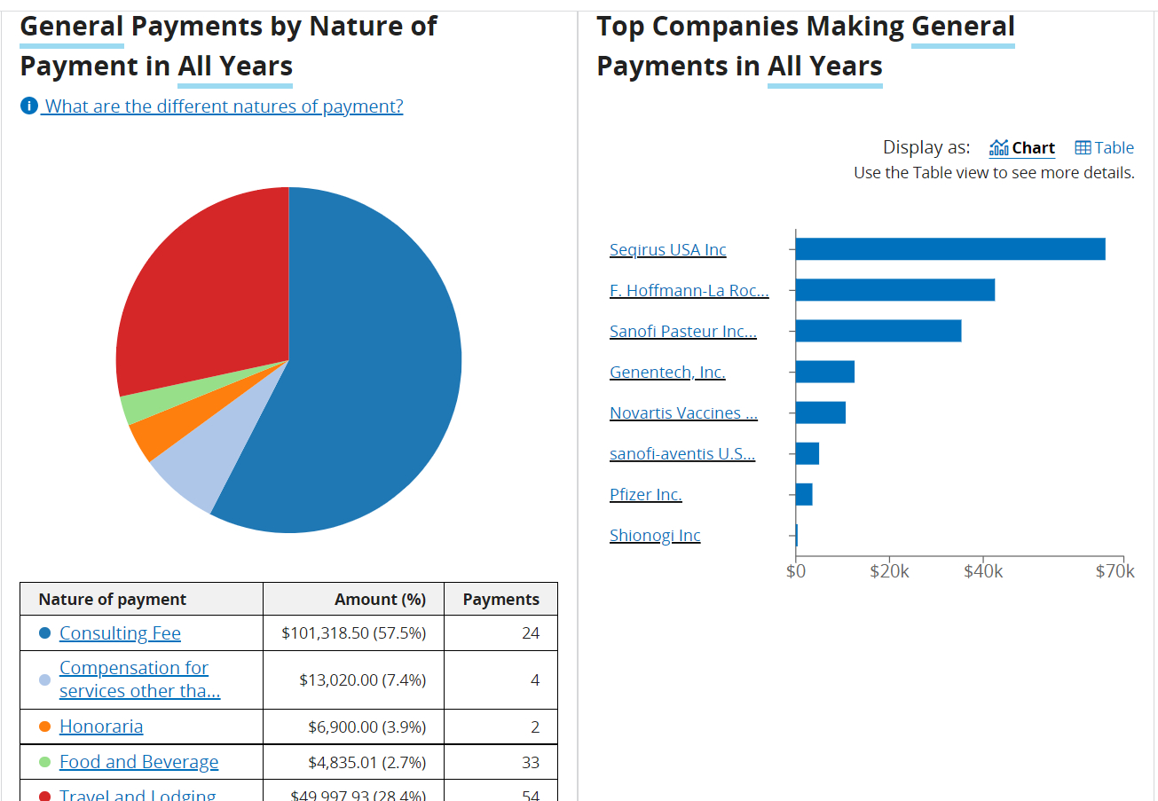Open the Genentech, Inc. link

pos(667,372)
